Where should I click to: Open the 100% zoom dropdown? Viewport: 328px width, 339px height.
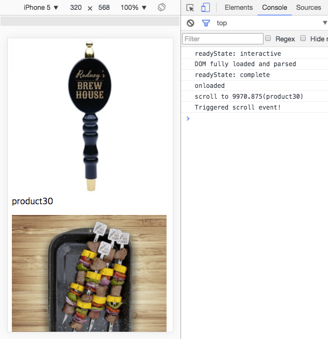point(133,8)
